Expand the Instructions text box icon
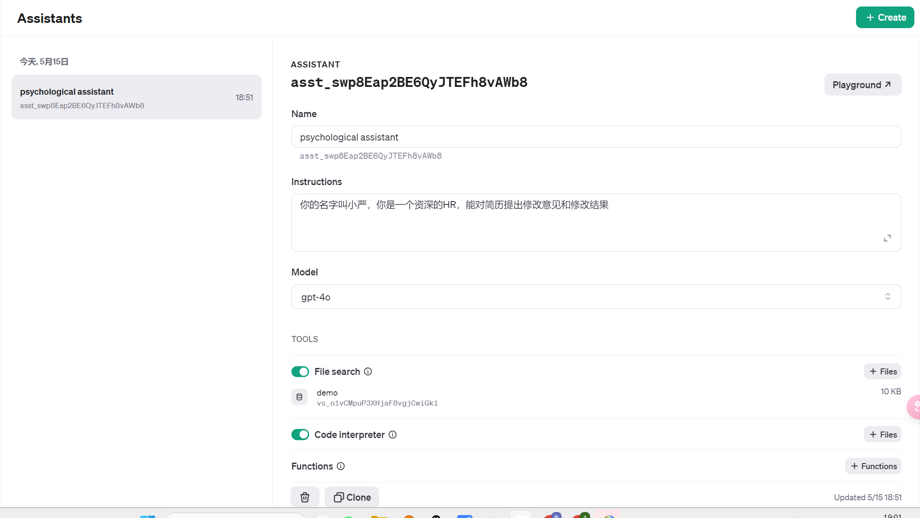This screenshot has height=518, width=920. 887,238
